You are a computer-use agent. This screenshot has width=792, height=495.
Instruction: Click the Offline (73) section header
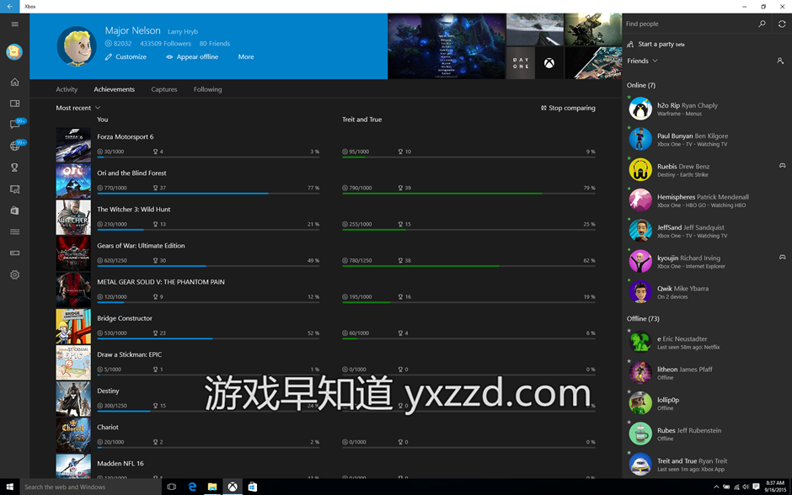643,319
